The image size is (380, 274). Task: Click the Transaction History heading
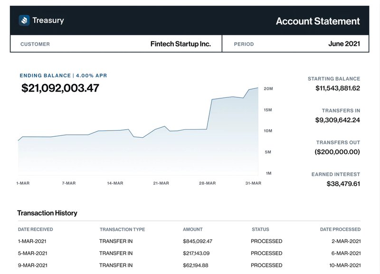coord(47,213)
